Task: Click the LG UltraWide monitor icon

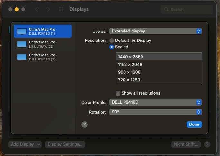Action: point(22,44)
